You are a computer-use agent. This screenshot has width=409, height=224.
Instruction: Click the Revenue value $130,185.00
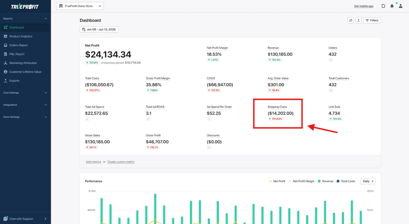coord(280,54)
